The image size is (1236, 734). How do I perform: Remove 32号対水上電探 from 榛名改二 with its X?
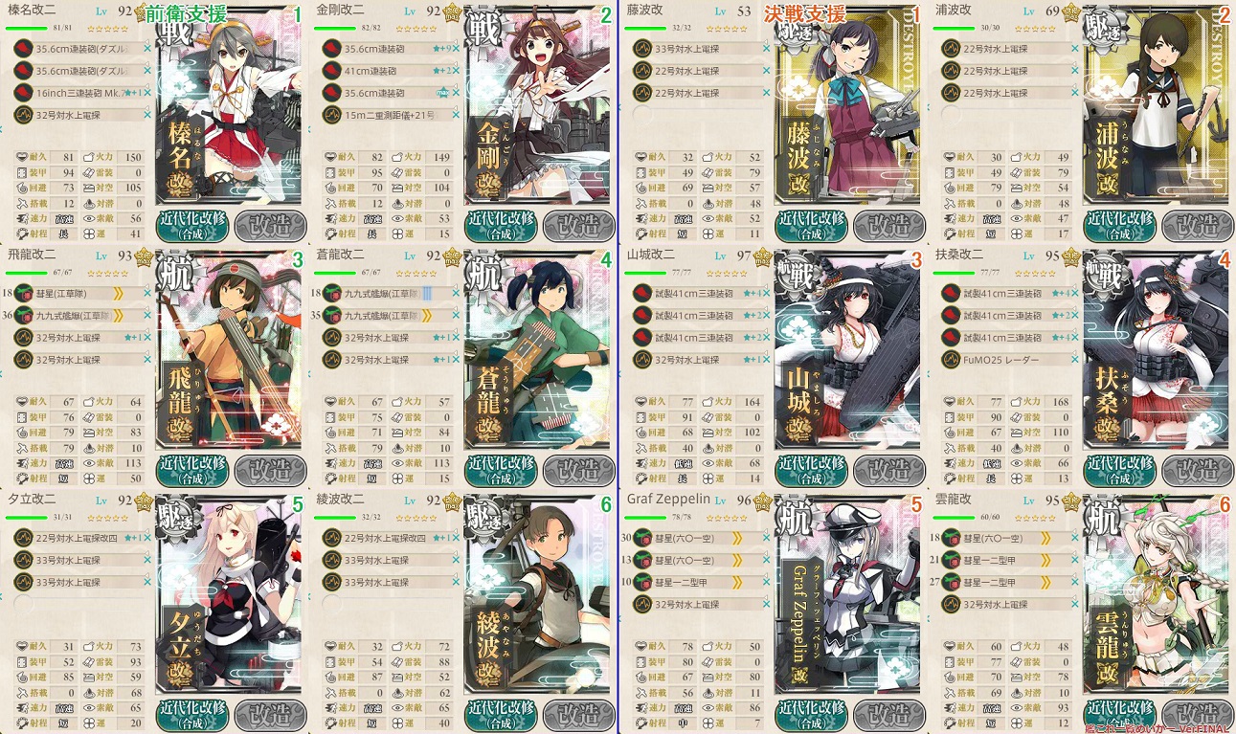click(x=147, y=115)
